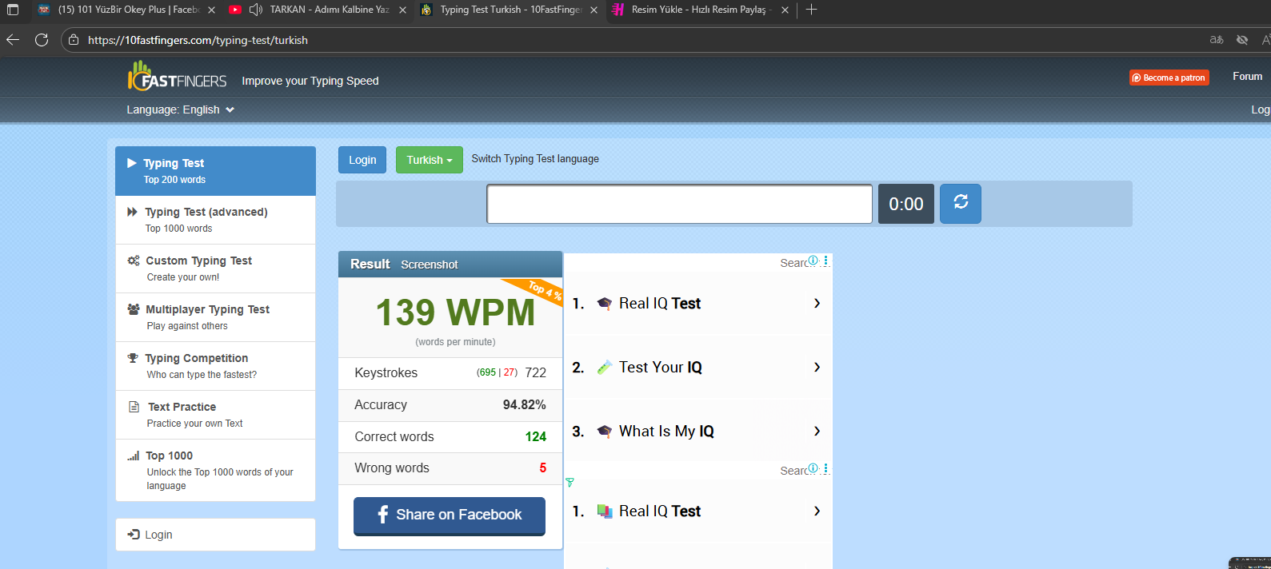
Task: Open Custom Typing Test menu item
Action: [215, 269]
